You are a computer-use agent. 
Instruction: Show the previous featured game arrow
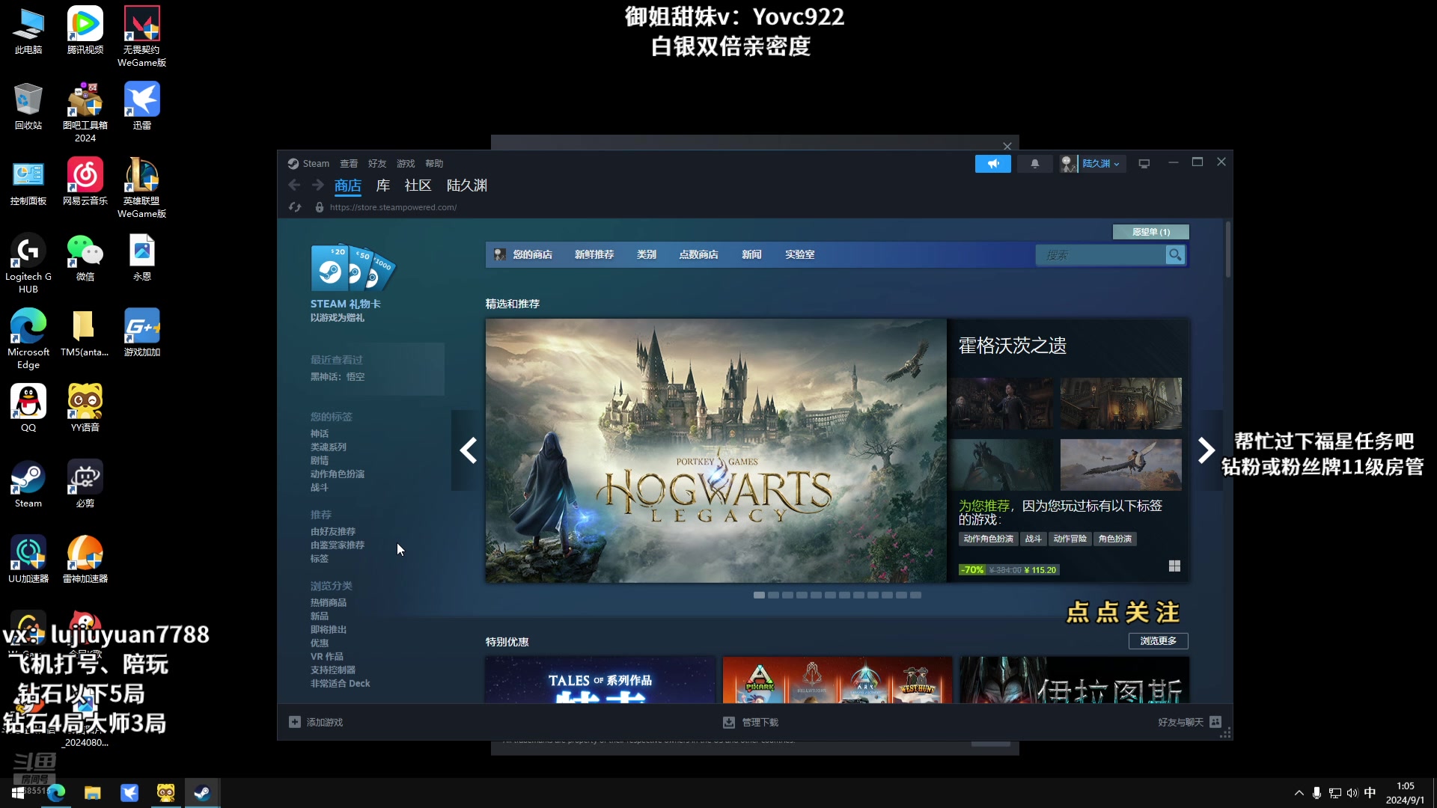(468, 450)
